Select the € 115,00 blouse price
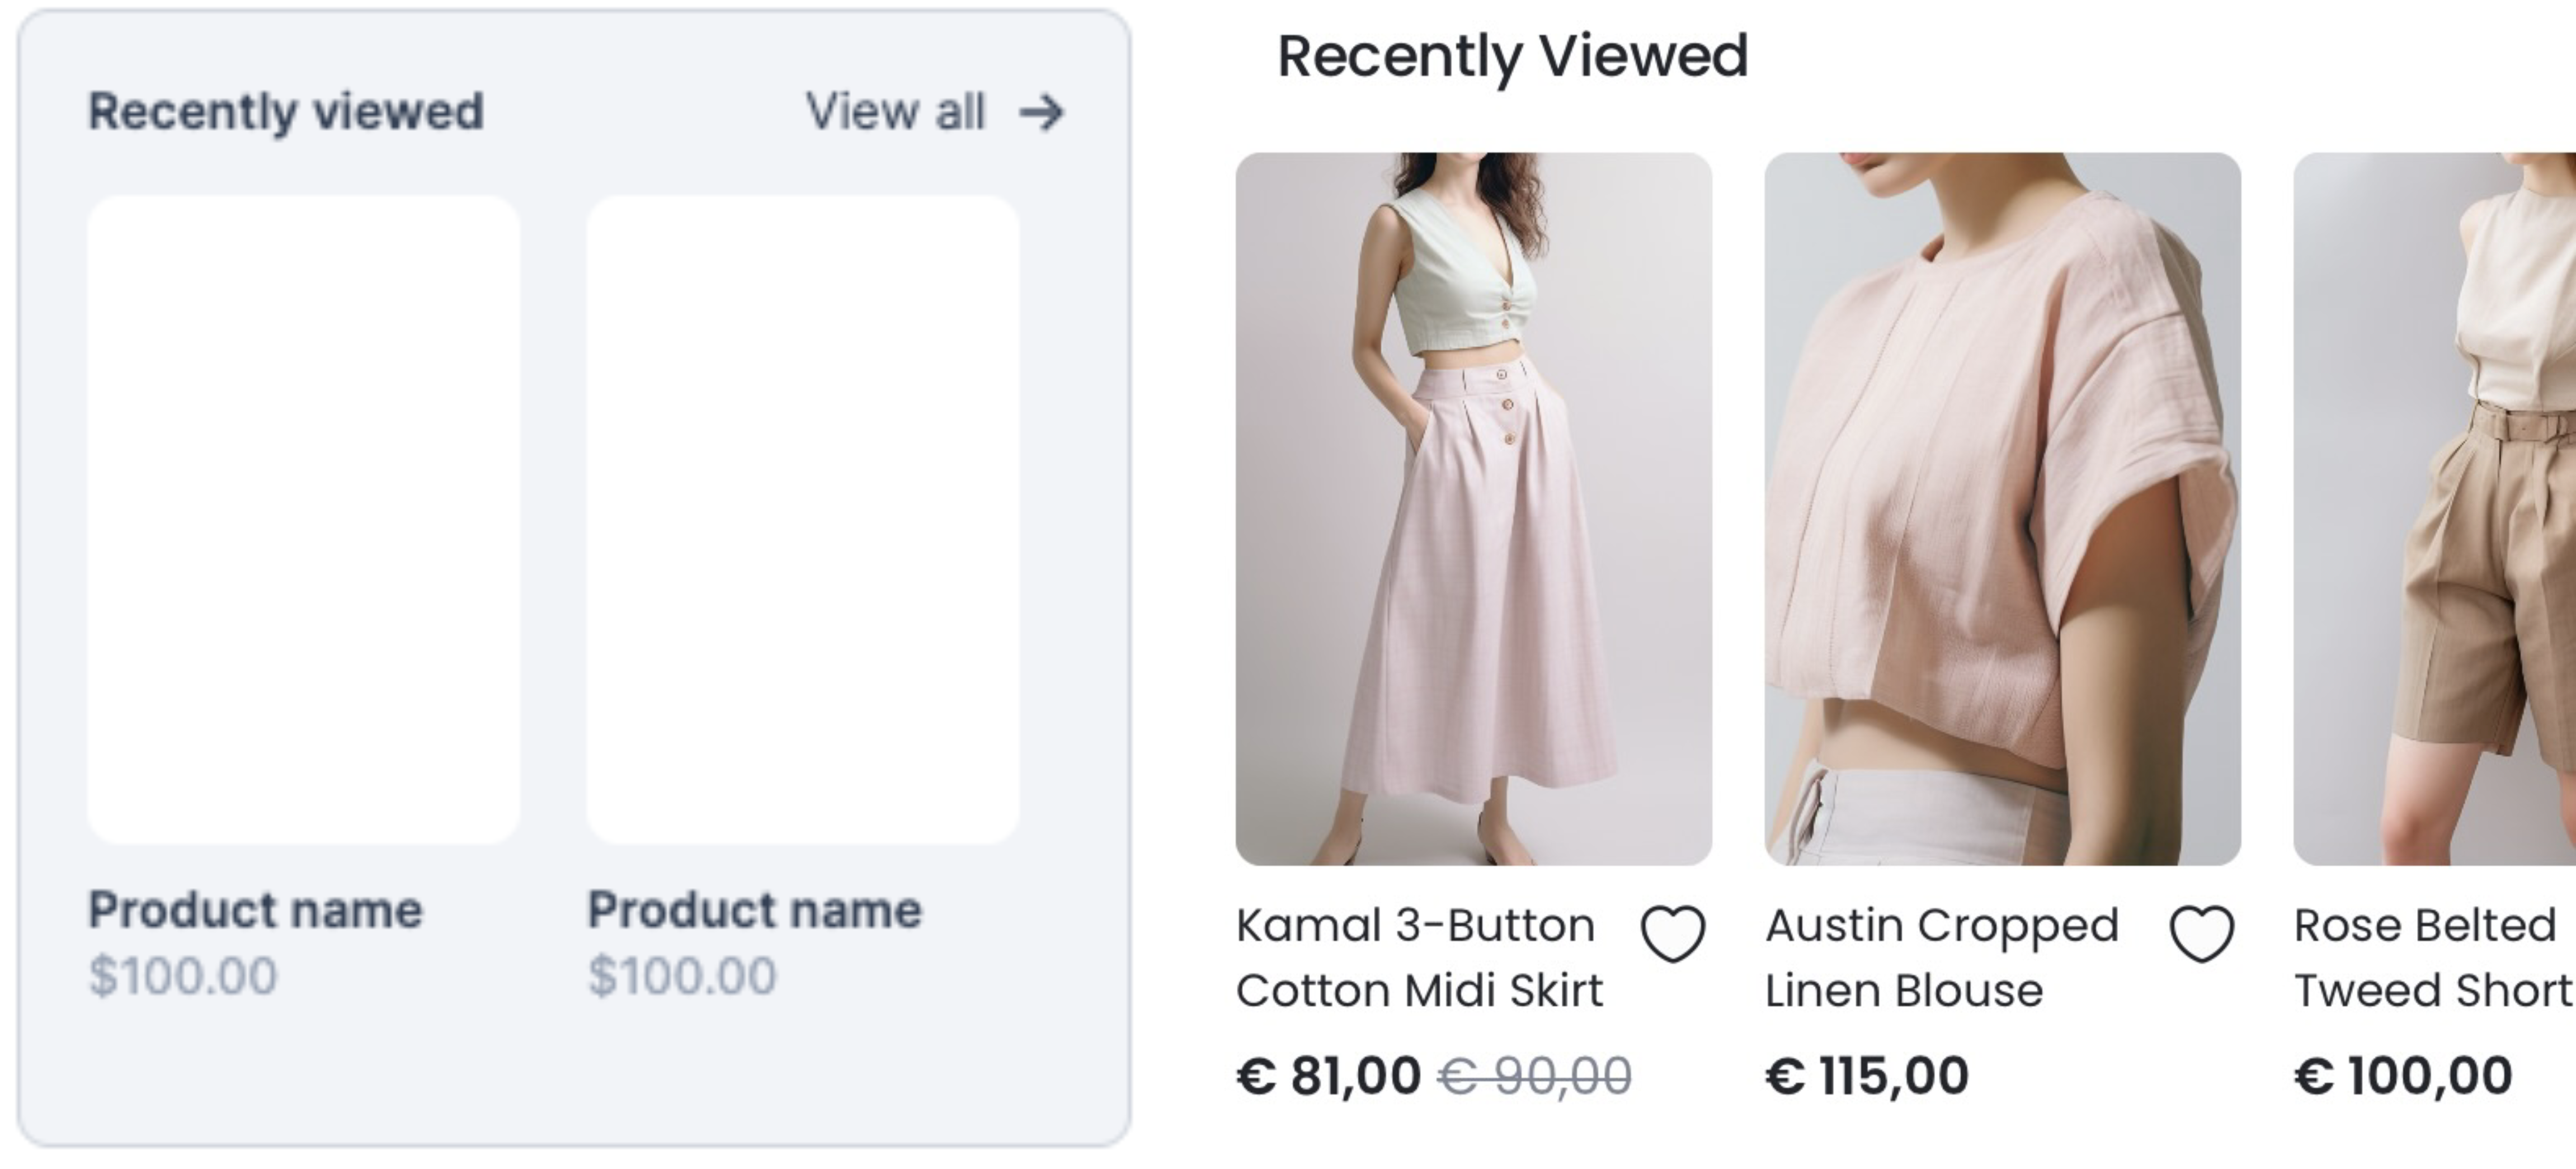 coord(1866,1076)
